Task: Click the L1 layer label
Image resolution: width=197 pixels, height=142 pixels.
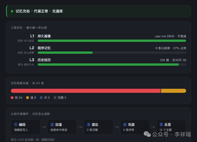Action: [x=32, y=36]
